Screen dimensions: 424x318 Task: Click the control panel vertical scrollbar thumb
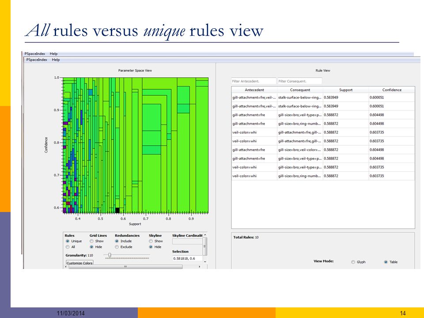pyautogui.click(x=205, y=246)
